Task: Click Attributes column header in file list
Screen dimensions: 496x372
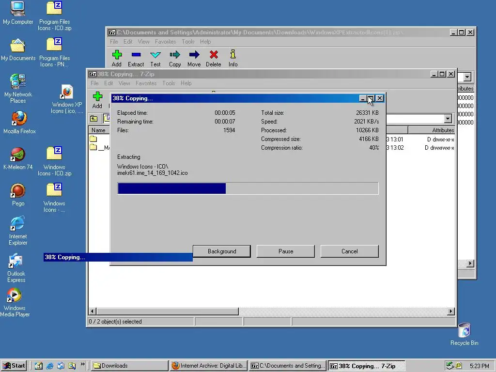Action: [x=432, y=130]
